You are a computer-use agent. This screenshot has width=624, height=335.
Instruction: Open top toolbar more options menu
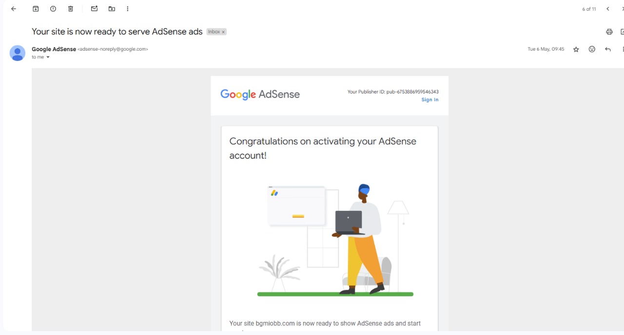pos(128,9)
